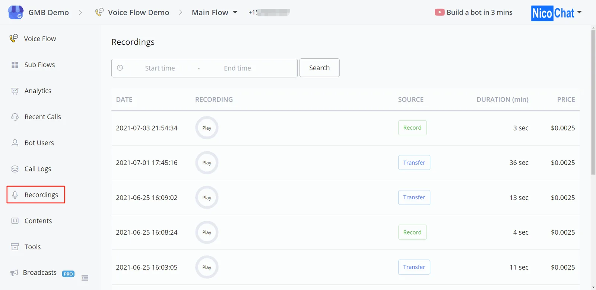Open the Bot Users menu item
This screenshot has width=596, height=290.
tap(39, 143)
